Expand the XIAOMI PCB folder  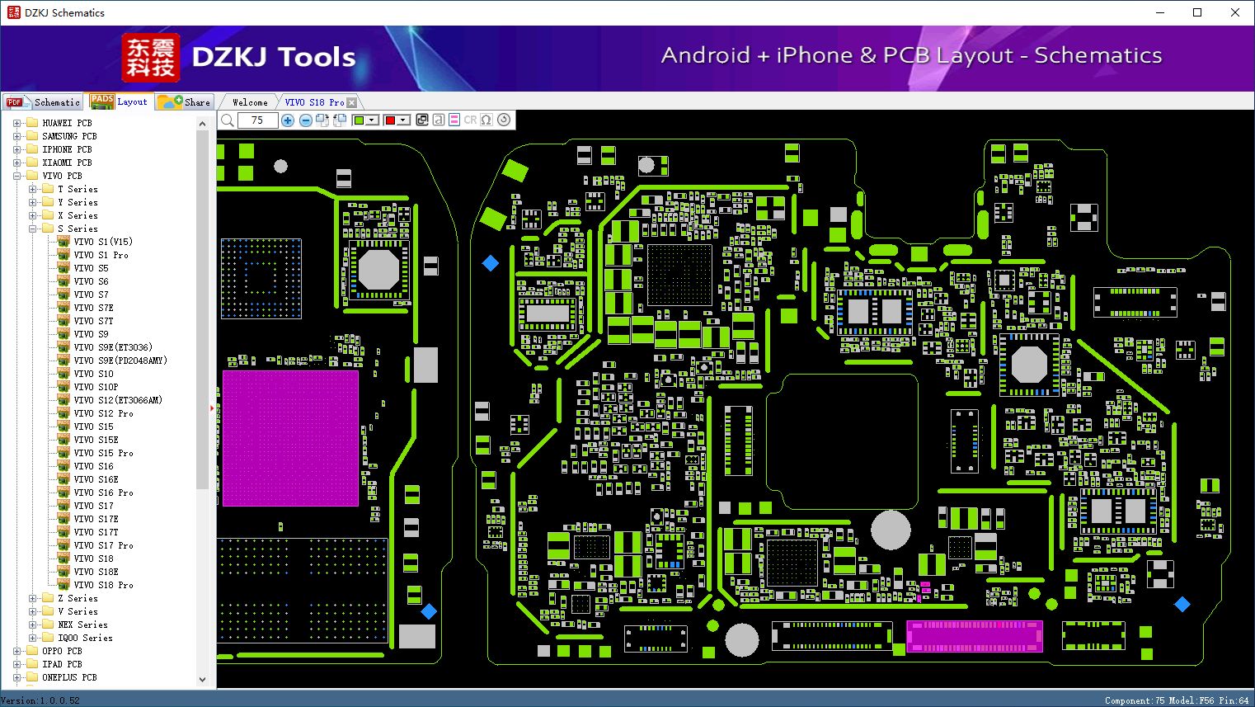(x=16, y=163)
